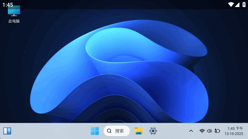Open the clock showing 1:45 下午

235,128
